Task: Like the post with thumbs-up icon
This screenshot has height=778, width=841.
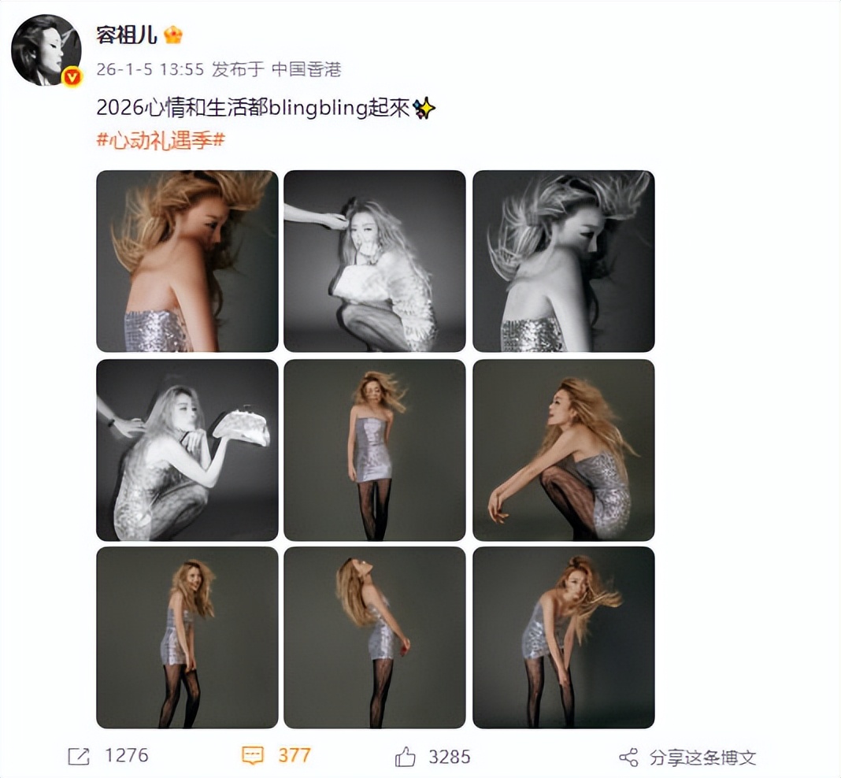Action: pos(406,756)
